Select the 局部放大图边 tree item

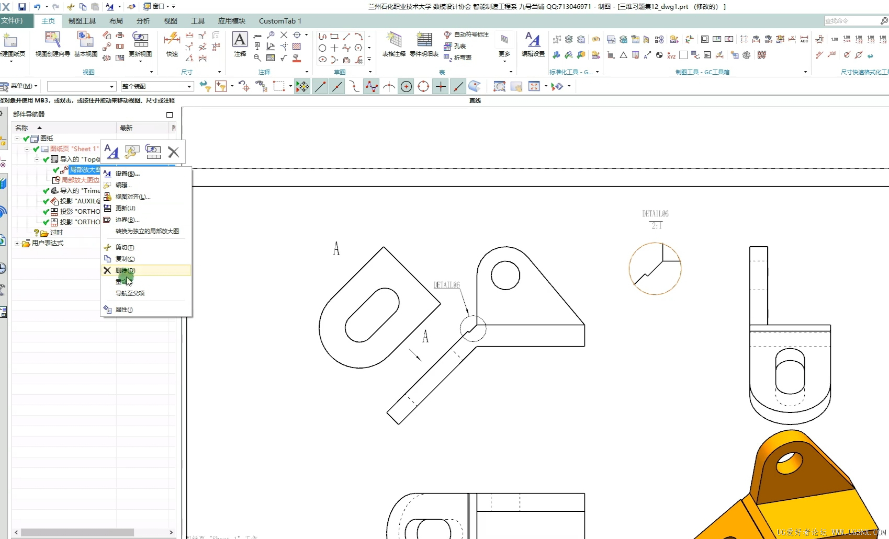pyautogui.click(x=81, y=180)
